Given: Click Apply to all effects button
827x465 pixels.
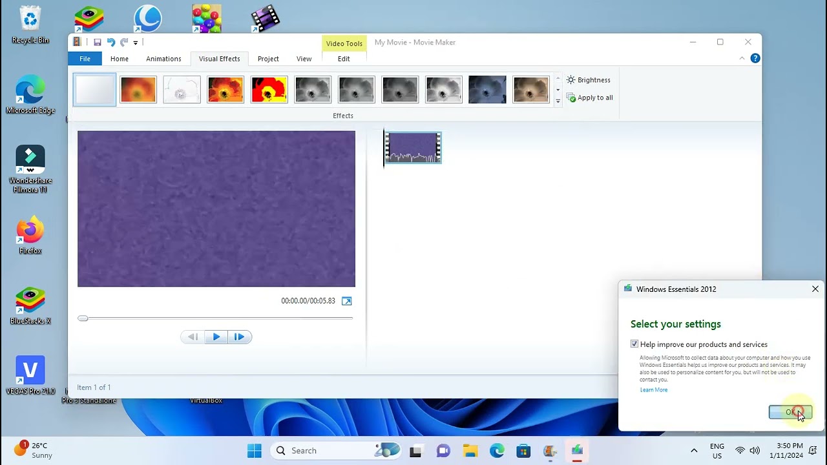Looking at the screenshot, I should point(589,98).
